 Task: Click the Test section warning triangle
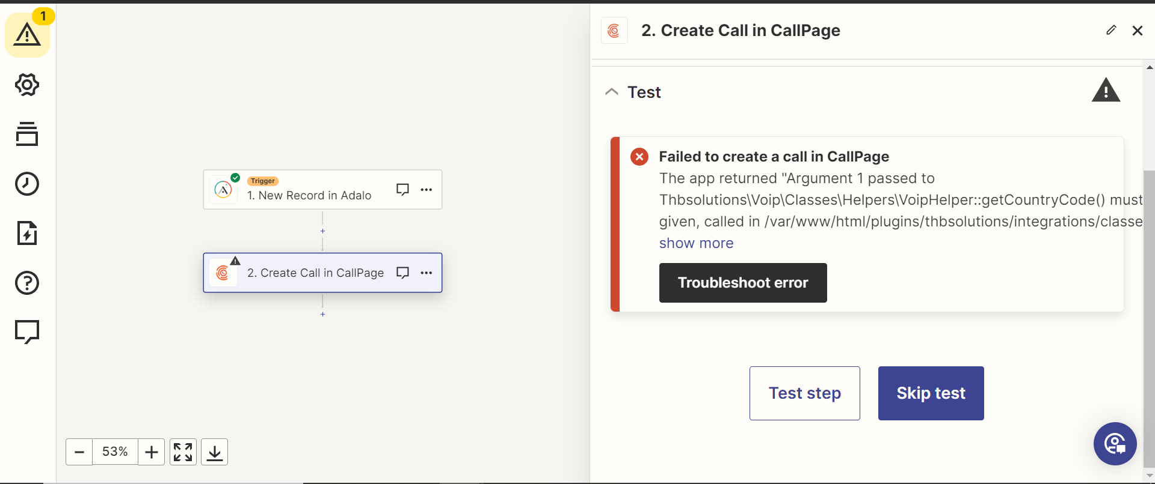(1106, 91)
